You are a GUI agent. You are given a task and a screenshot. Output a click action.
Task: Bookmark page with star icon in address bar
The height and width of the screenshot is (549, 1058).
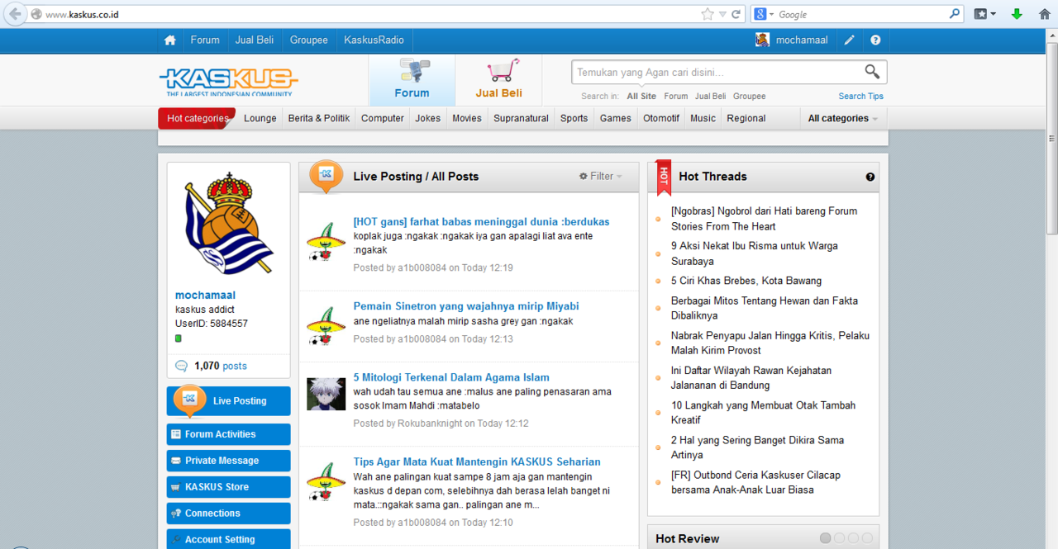(707, 14)
